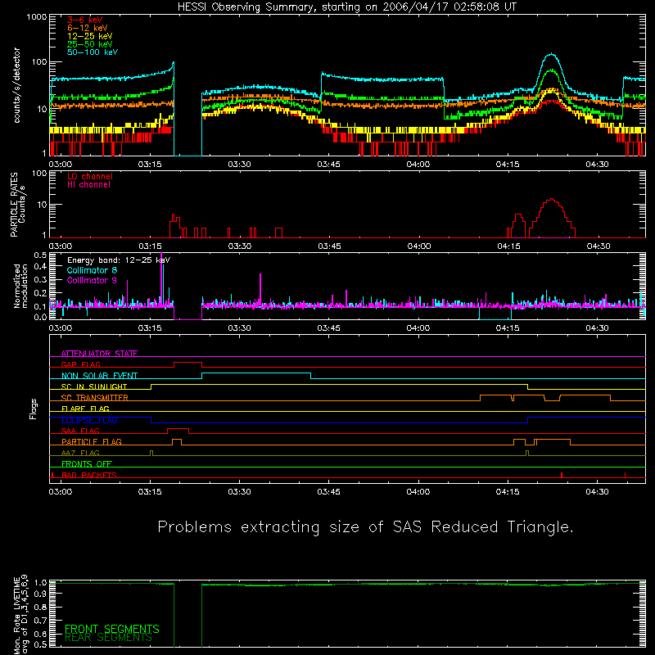Click the 'ECLIPSE_FLAG' label
This screenshot has height=655, width=655.
tap(89, 420)
